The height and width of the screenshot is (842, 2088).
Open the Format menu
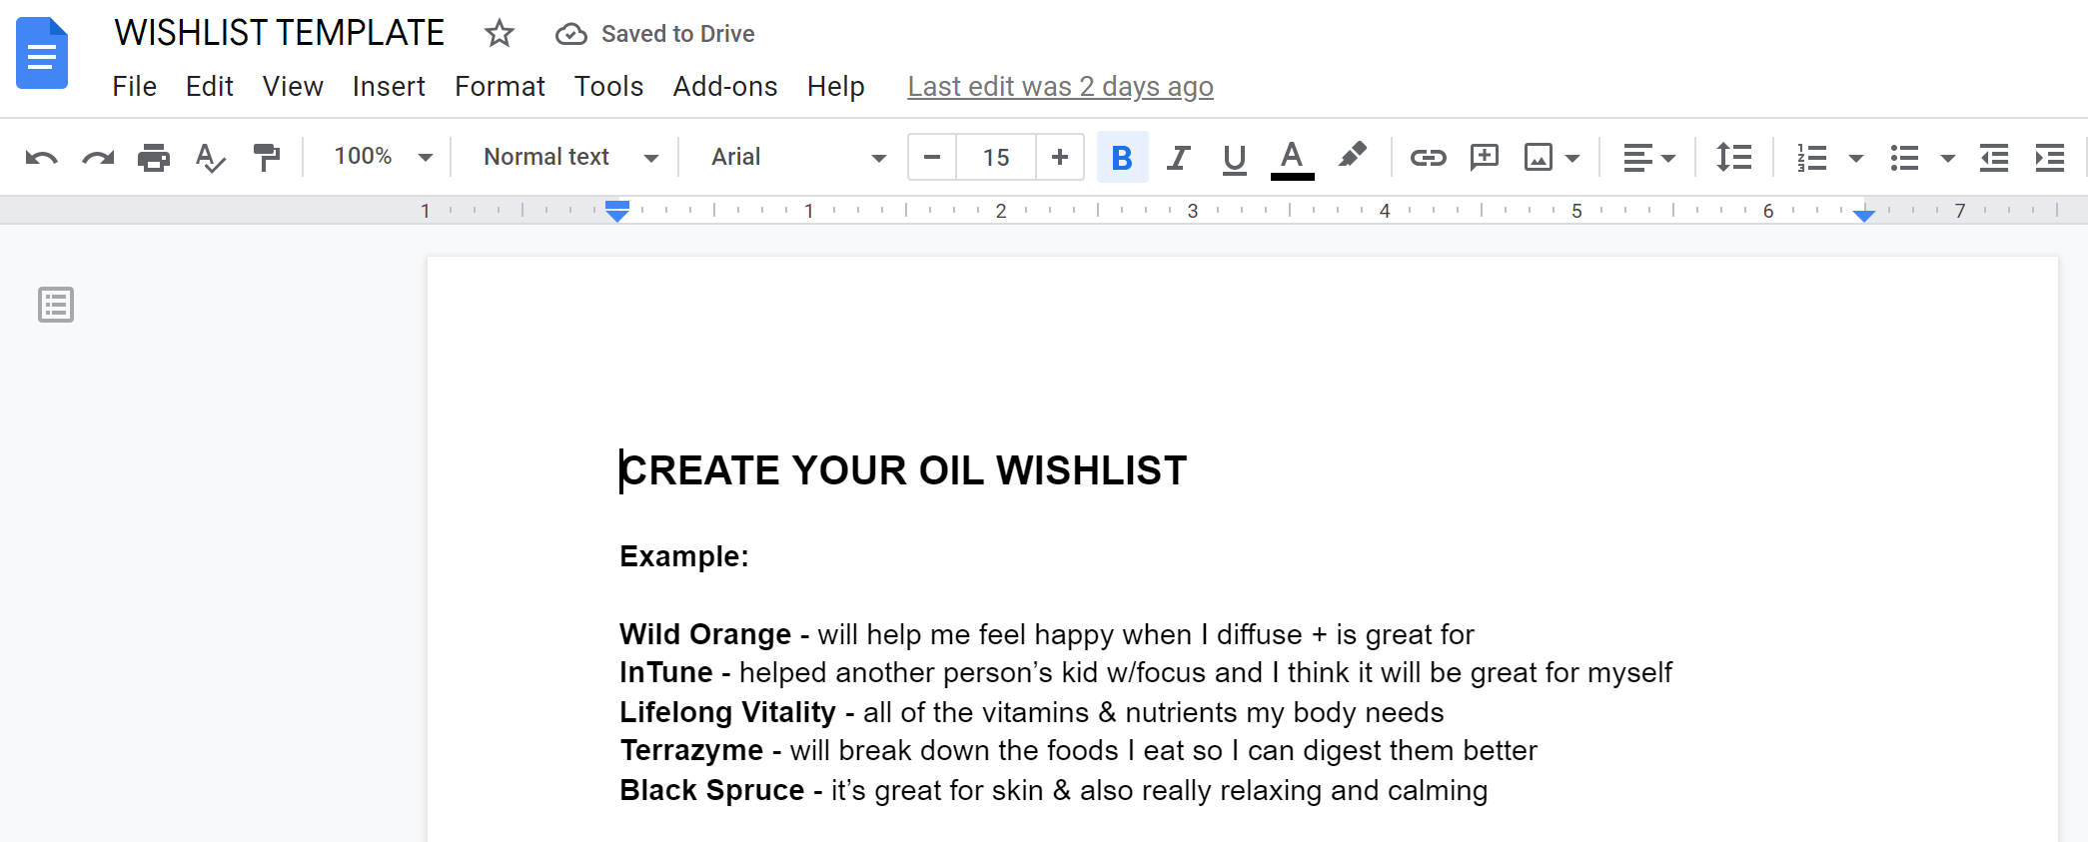click(500, 87)
